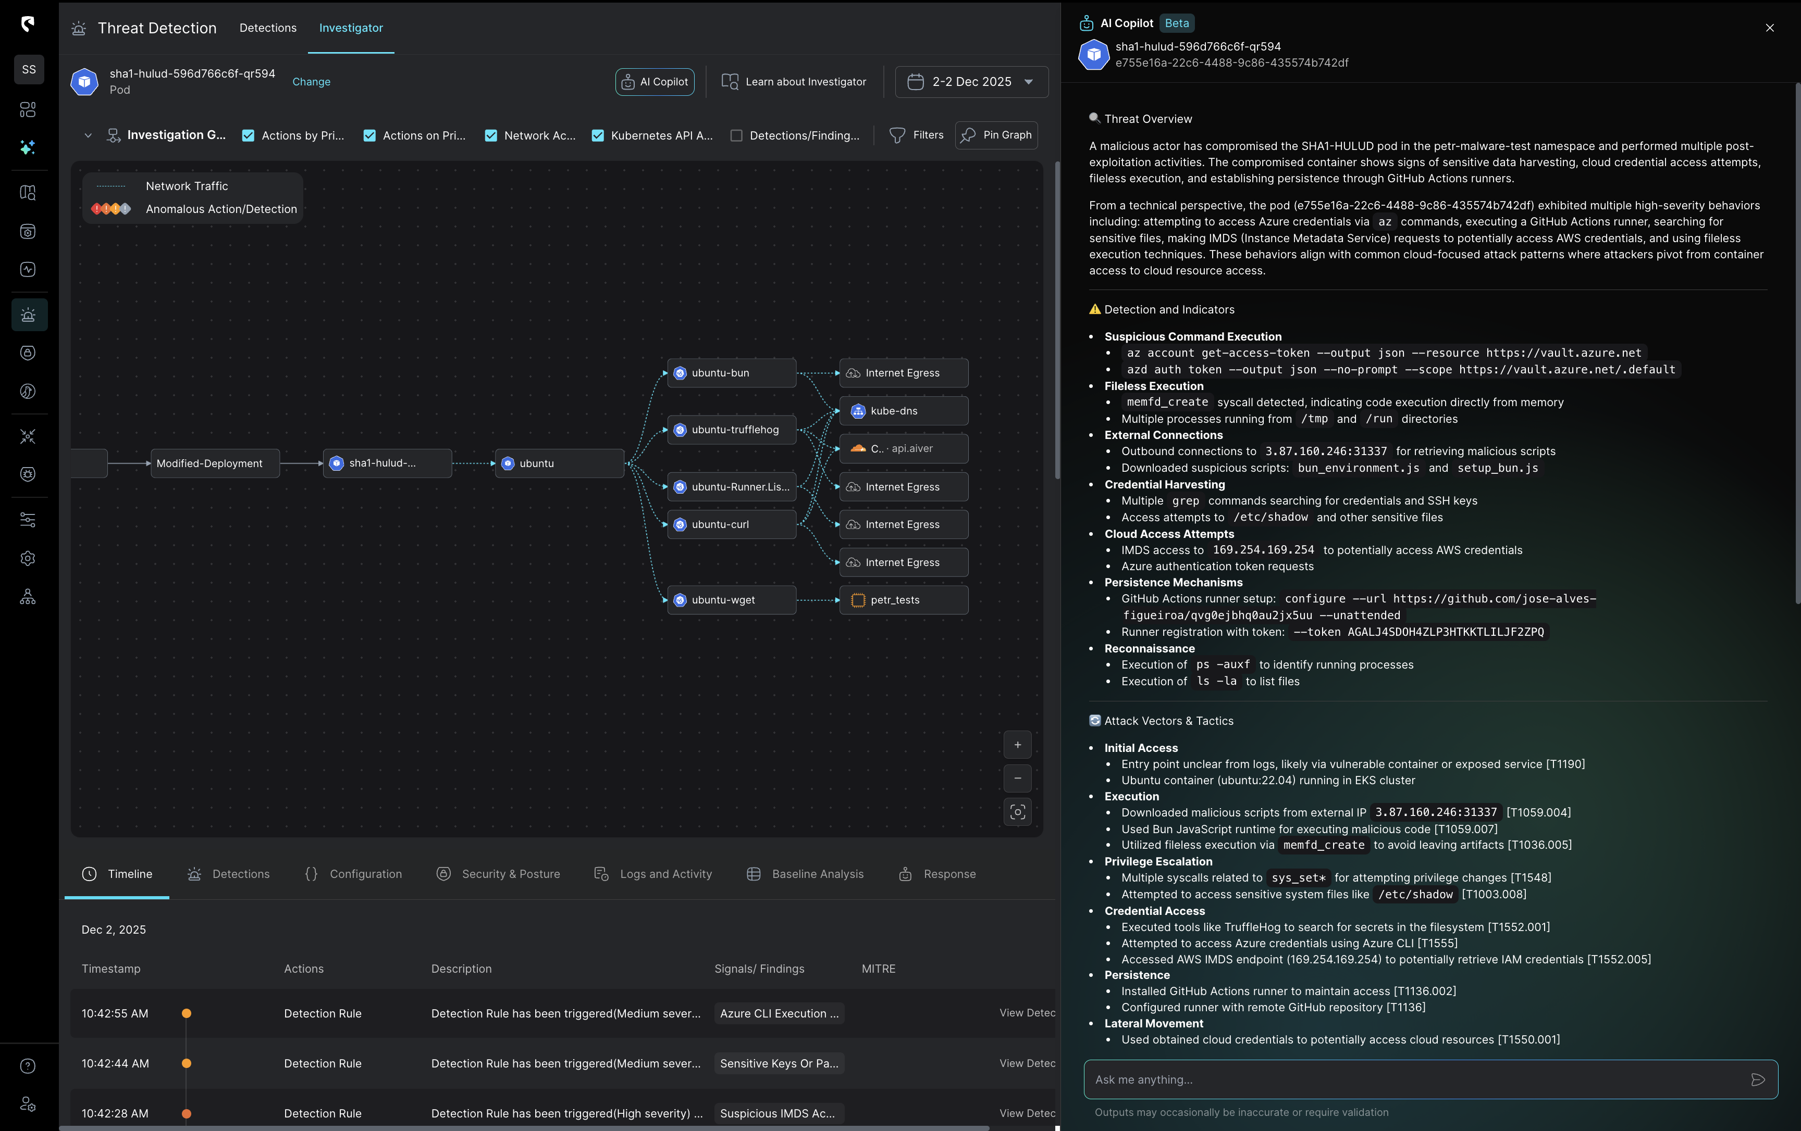The image size is (1801, 1131).
Task: Switch to the Detections tab at top
Action: tap(268, 28)
